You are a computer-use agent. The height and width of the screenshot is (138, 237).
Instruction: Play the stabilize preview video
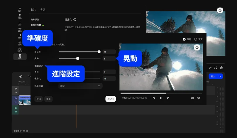[x=161, y=98]
